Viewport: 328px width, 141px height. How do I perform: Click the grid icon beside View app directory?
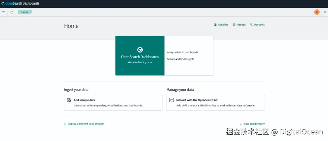click(241, 124)
